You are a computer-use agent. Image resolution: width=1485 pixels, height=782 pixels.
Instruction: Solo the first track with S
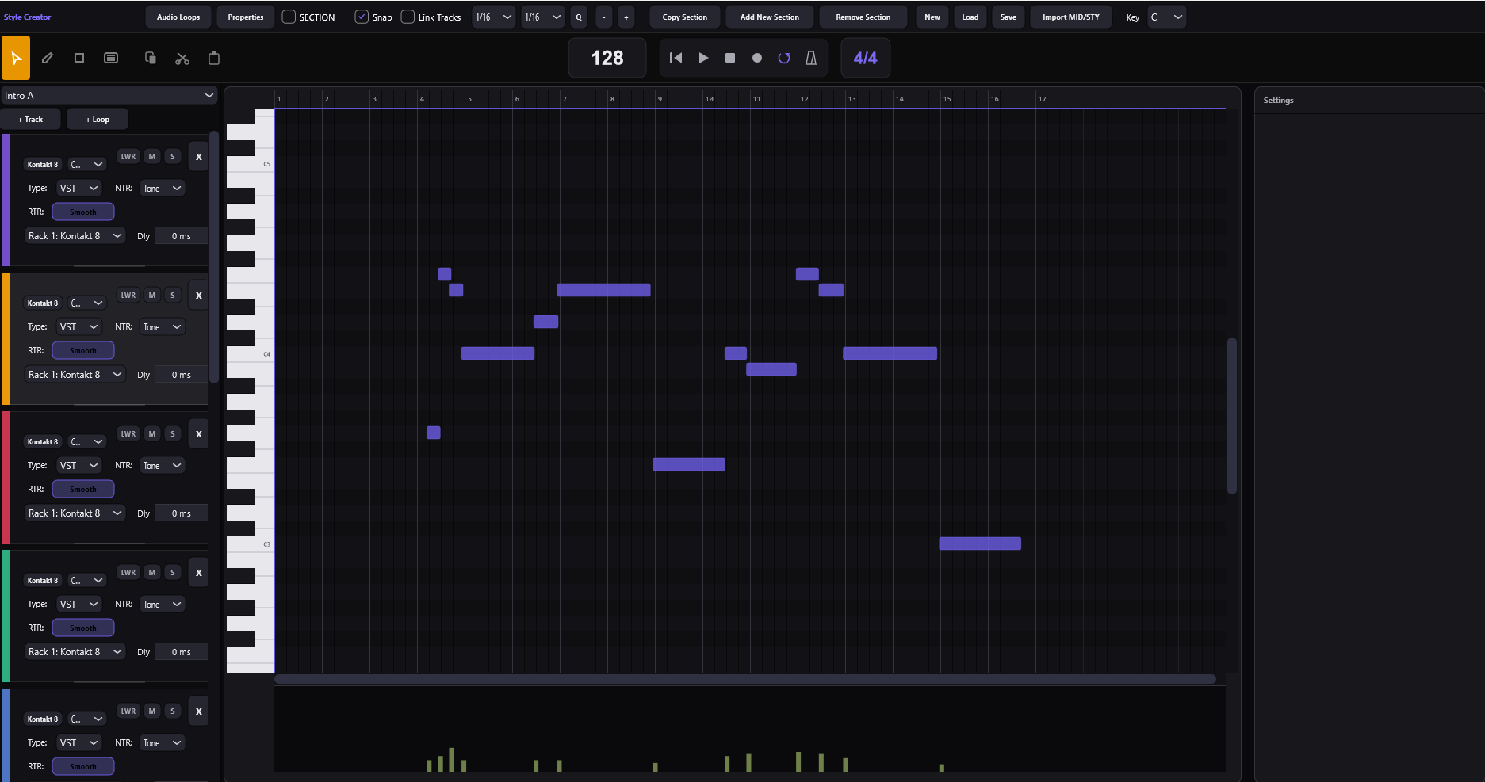173,157
